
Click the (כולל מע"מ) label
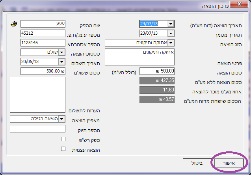[124, 73]
